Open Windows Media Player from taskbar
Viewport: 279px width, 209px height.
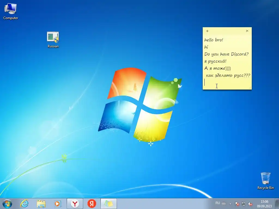point(58,204)
